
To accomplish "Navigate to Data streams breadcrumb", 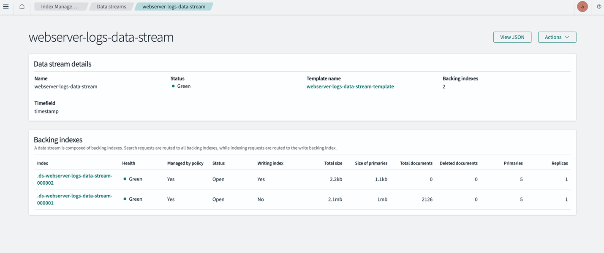I will (x=112, y=6).
